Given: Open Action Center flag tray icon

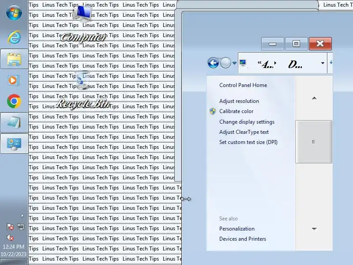Looking at the screenshot, I should [x=10, y=227].
